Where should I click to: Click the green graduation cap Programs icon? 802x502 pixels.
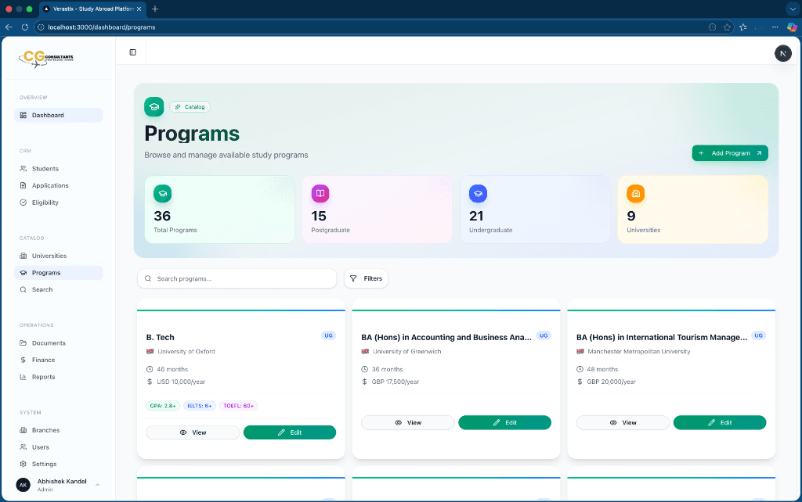tap(154, 106)
